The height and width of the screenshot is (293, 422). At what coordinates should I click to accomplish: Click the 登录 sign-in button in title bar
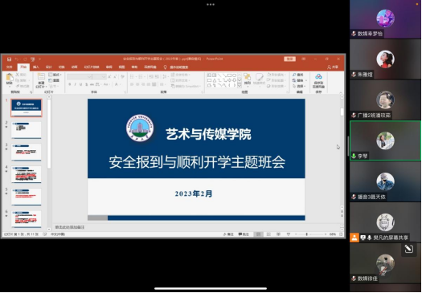(289, 59)
